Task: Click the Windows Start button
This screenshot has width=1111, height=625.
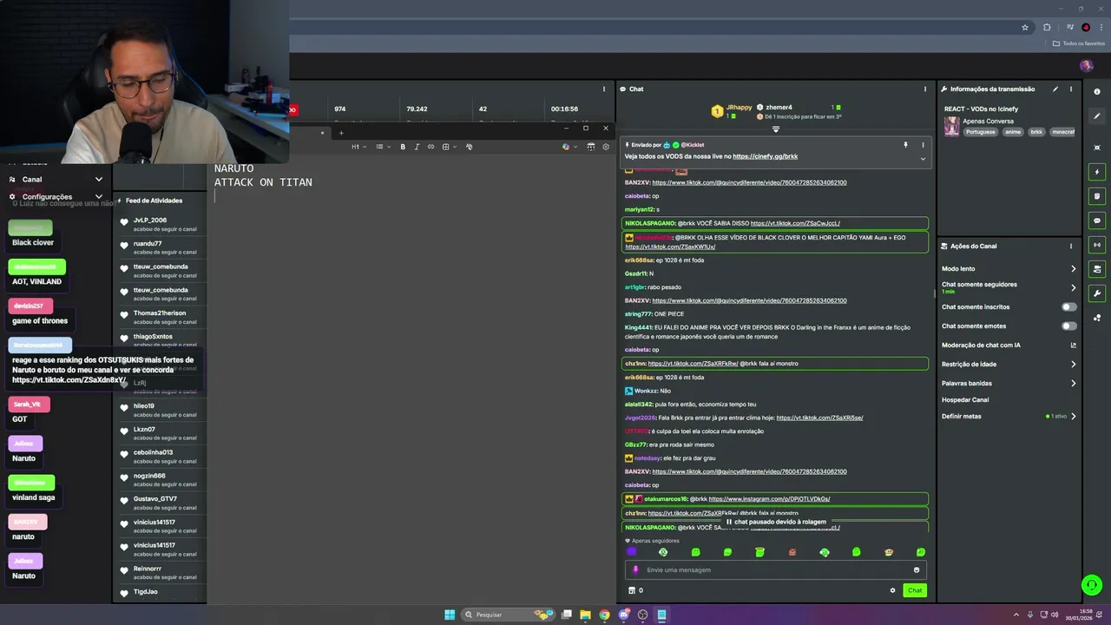Action: (x=450, y=615)
